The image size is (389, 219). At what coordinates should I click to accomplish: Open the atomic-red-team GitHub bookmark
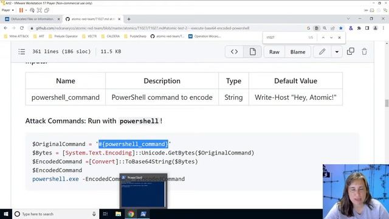(x=167, y=36)
